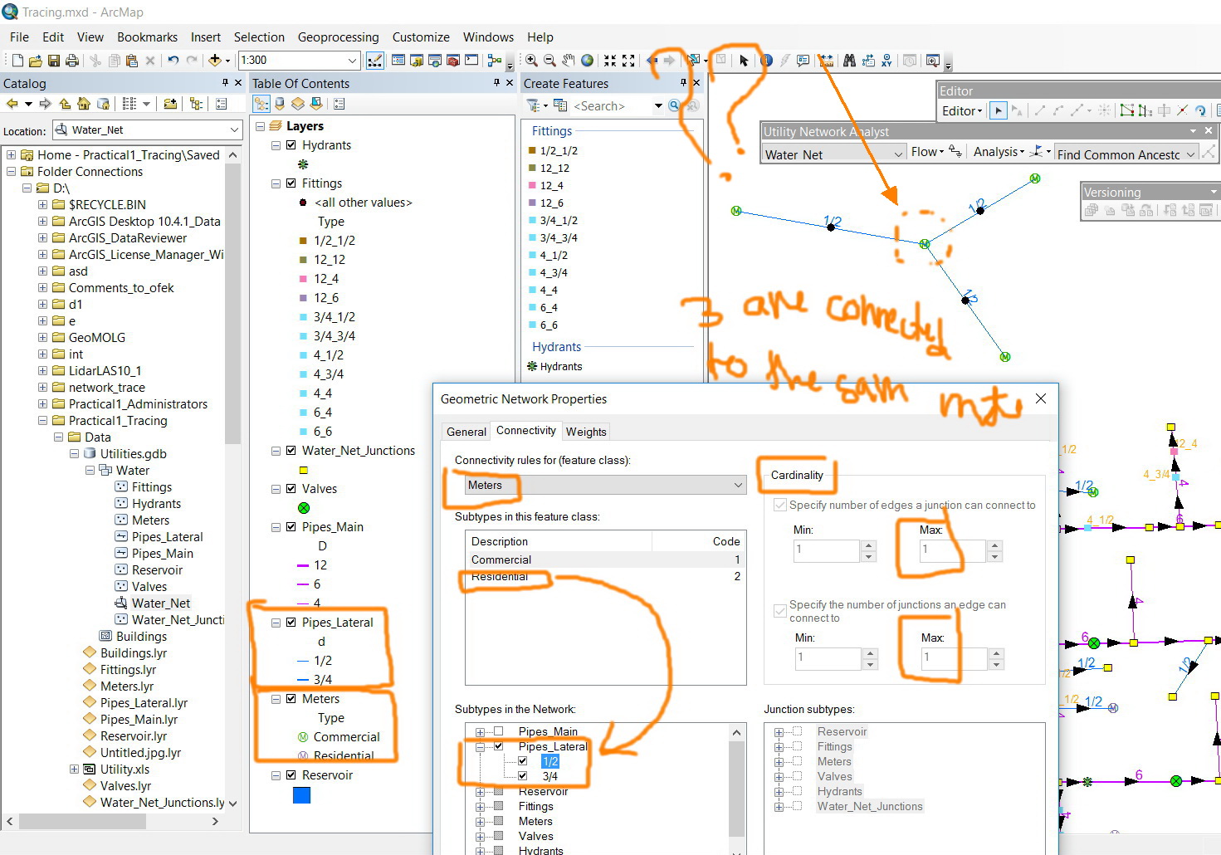The width and height of the screenshot is (1221, 855).
Task: Hide the Pipes_Main layer
Action: coord(291,527)
